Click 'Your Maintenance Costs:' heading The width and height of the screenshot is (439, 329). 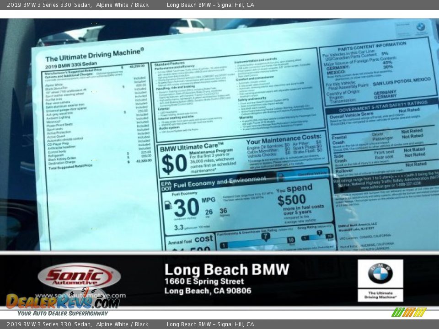tap(284, 139)
